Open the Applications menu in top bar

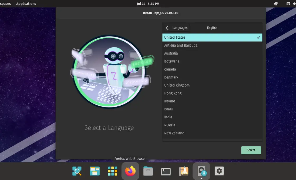click(x=26, y=4)
